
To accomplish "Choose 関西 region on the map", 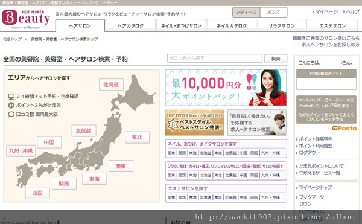I will coord(64,184).
